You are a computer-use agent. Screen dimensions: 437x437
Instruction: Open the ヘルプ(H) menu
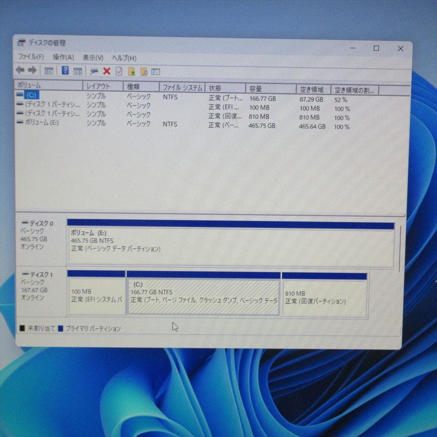click(x=124, y=58)
